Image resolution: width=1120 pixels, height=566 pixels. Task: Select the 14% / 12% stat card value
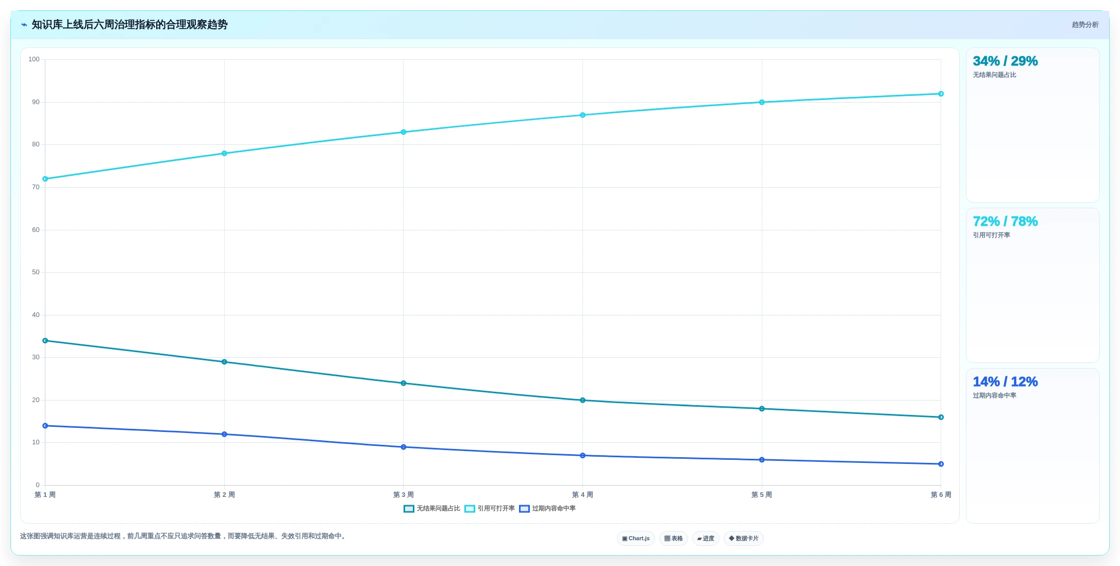click(1005, 382)
